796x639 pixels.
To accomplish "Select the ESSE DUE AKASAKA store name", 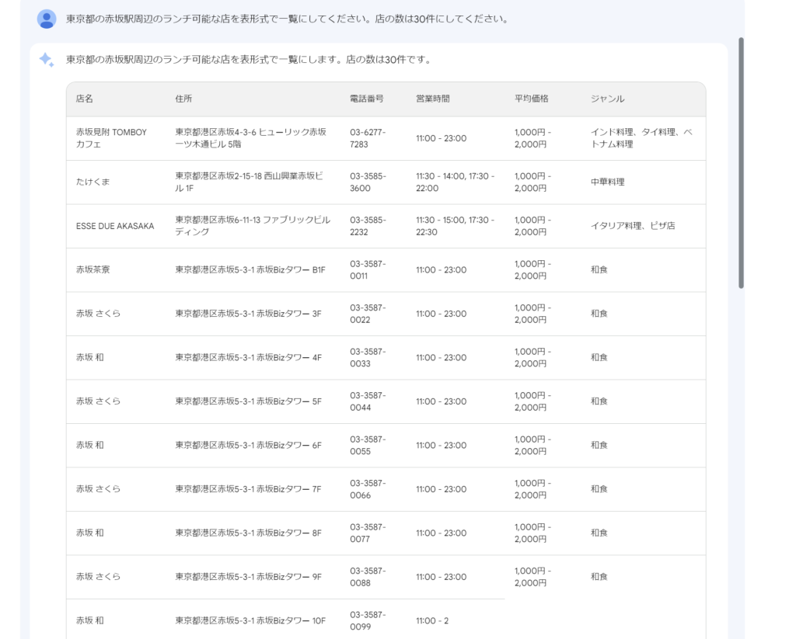I will pos(115,226).
